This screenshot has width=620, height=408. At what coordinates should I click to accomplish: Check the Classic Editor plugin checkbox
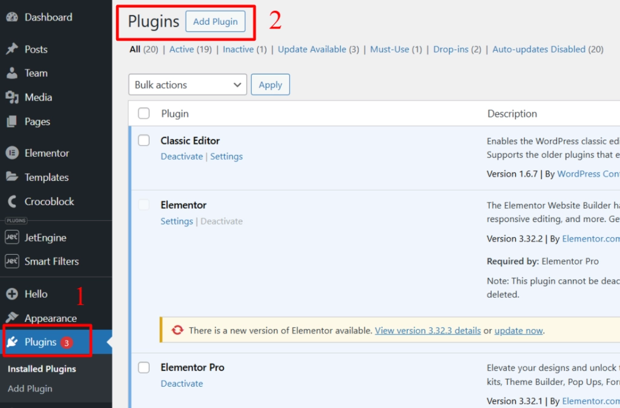(143, 140)
